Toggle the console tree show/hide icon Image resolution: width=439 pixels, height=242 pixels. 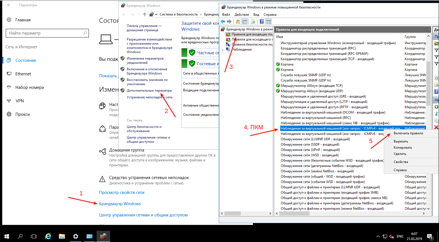coord(245,22)
